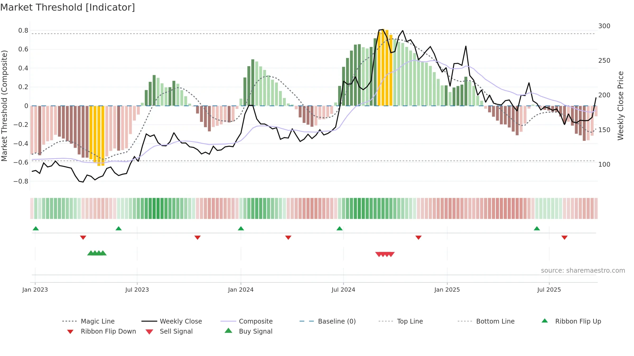Click the 0.2 left axis tick label
Viewport: 634px width, 356px height.
(23, 87)
